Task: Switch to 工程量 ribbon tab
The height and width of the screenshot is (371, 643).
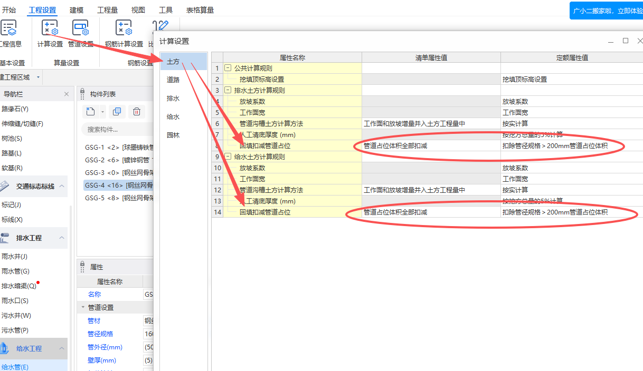Action: 107,10
